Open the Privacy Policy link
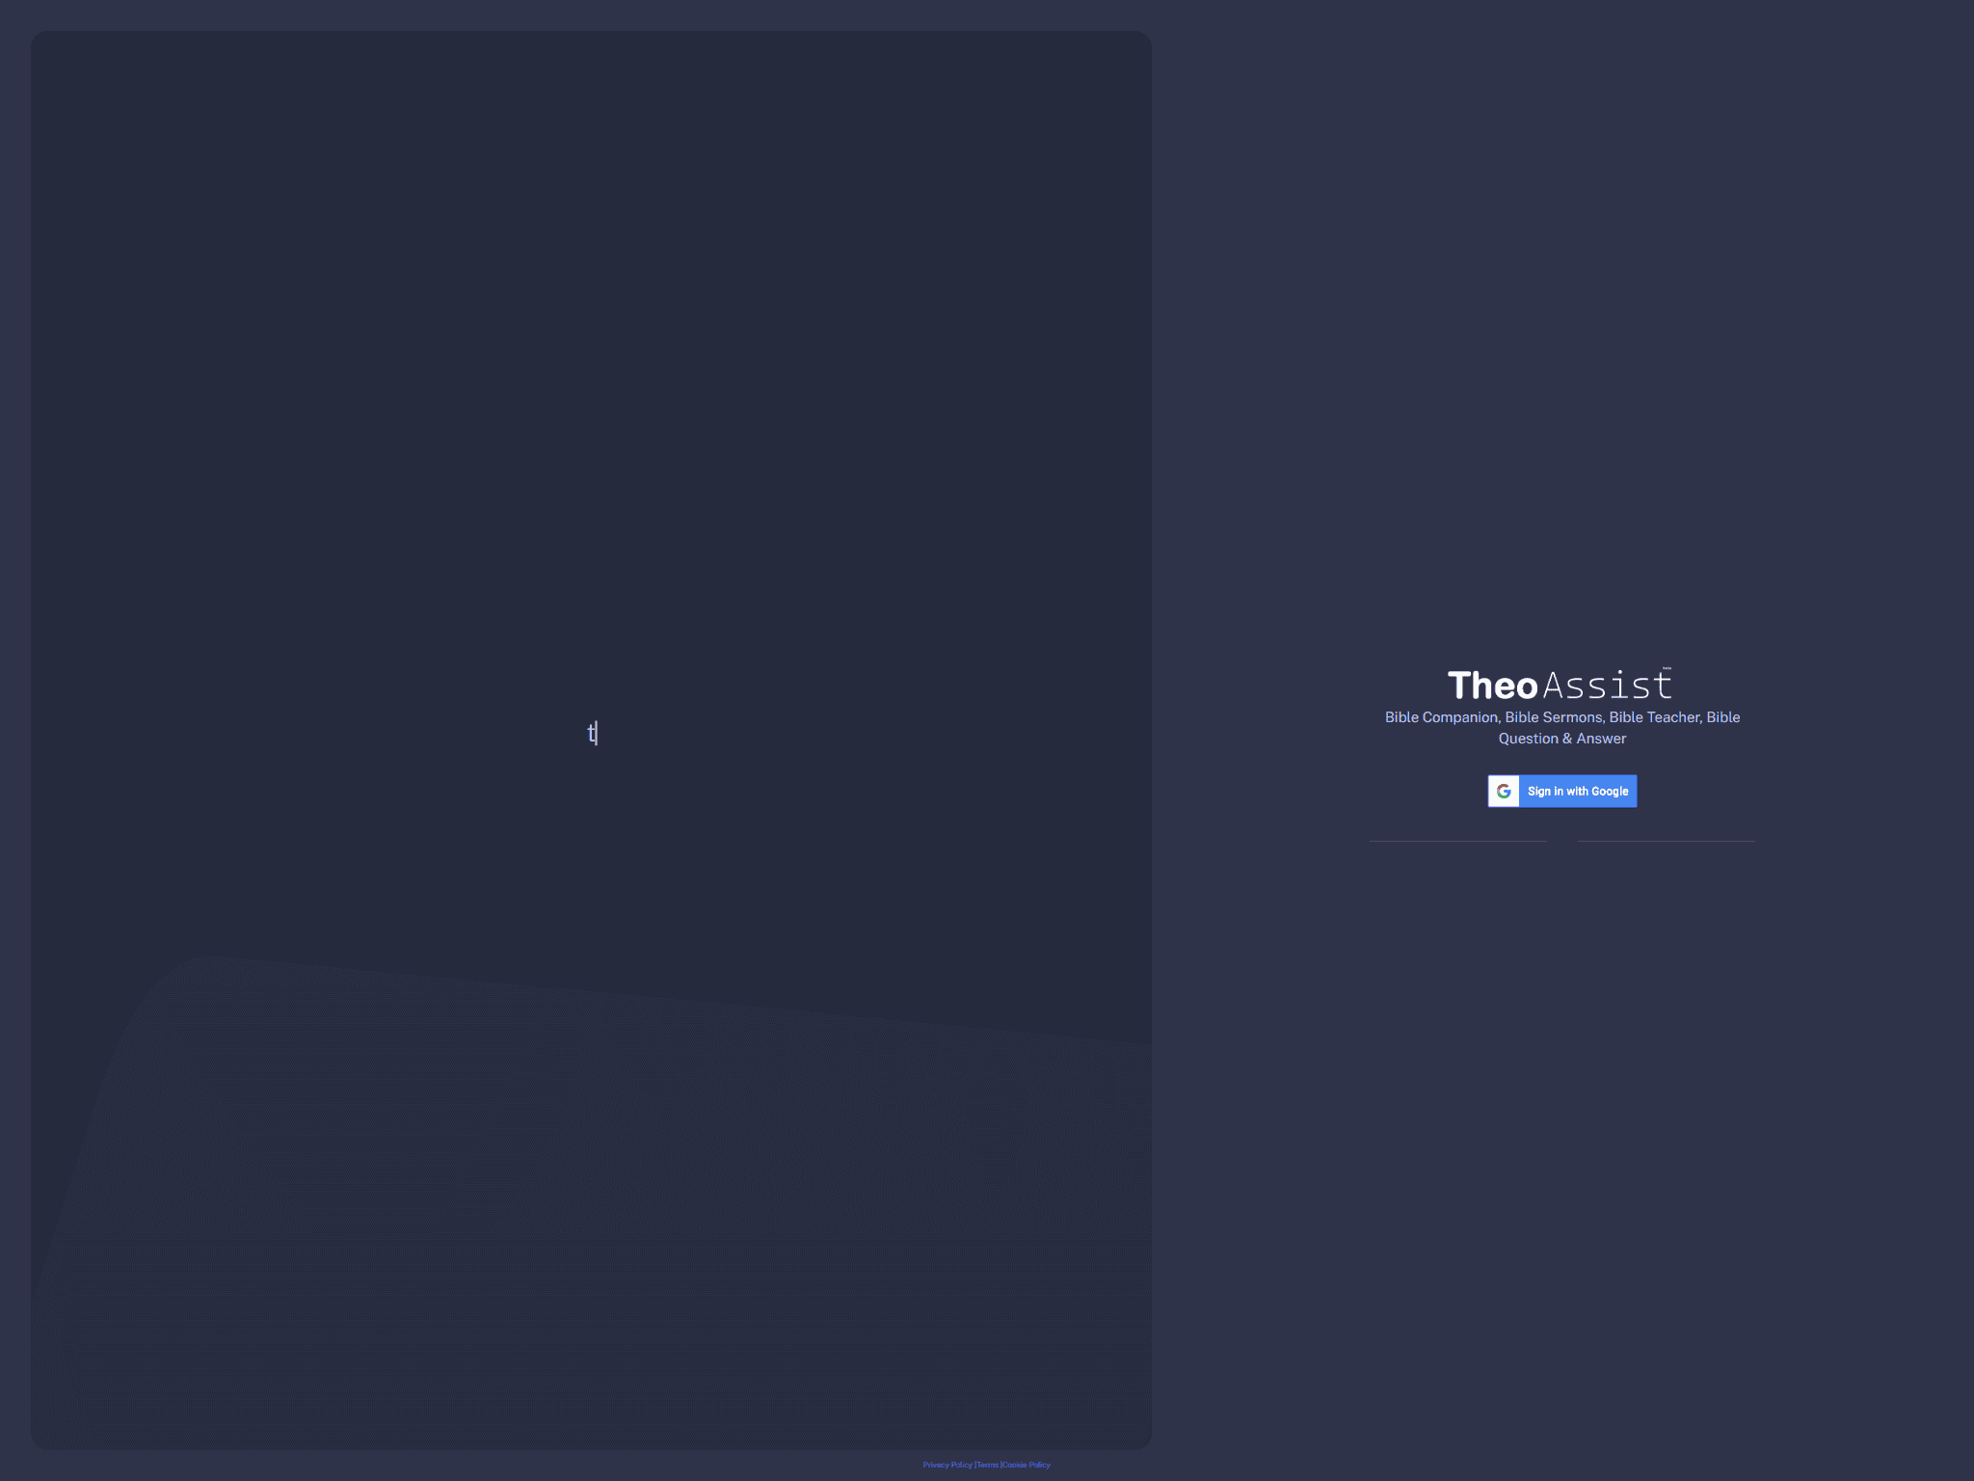 click(947, 1465)
